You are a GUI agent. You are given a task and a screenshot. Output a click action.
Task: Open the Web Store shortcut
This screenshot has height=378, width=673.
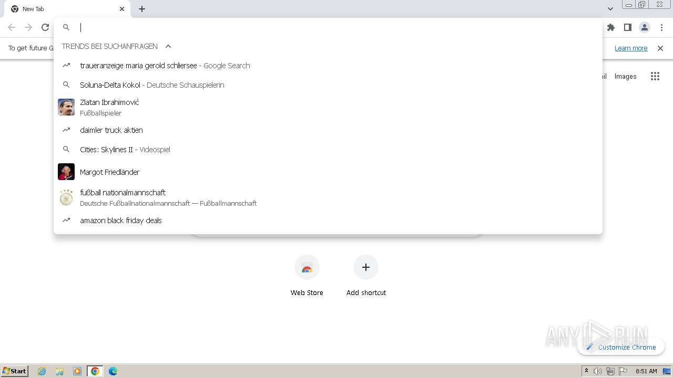click(307, 275)
